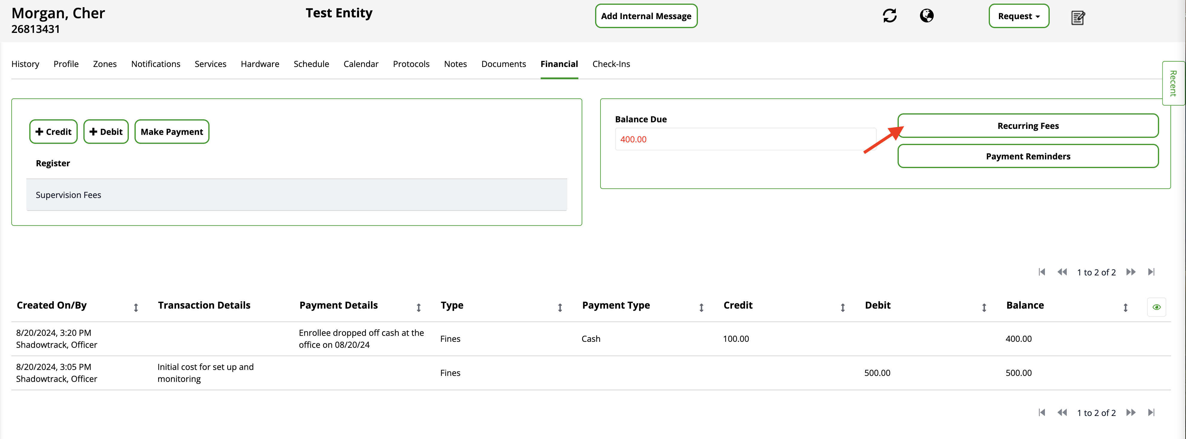
Task: Open Payment Reminders
Action: [1028, 156]
